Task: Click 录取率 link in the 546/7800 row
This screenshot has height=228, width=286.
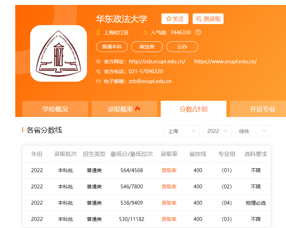Action: click(x=169, y=187)
